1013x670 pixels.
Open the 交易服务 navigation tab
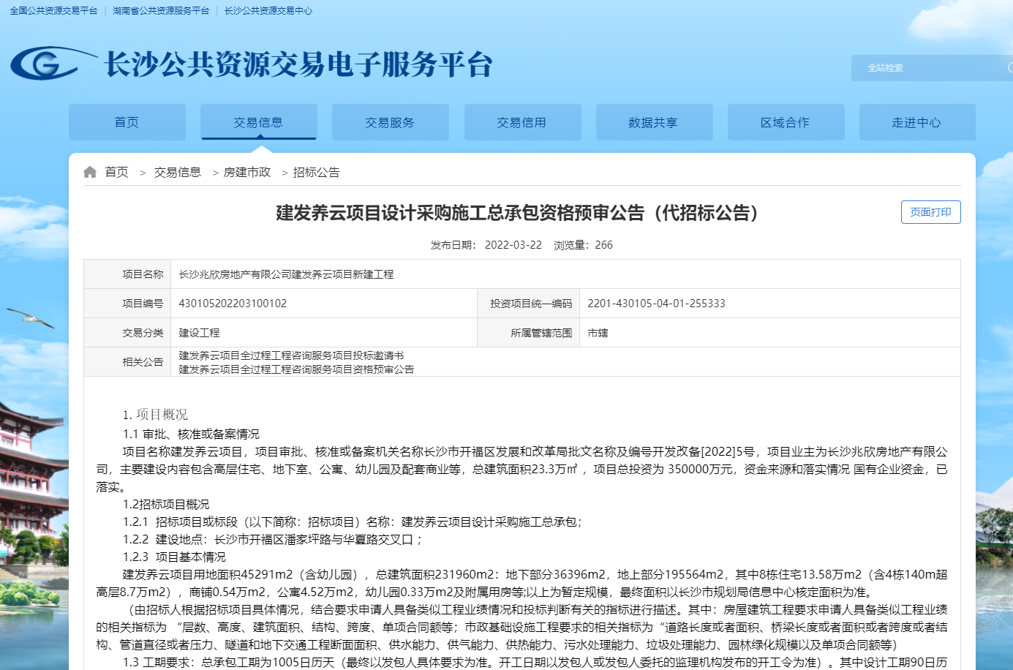tap(390, 122)
